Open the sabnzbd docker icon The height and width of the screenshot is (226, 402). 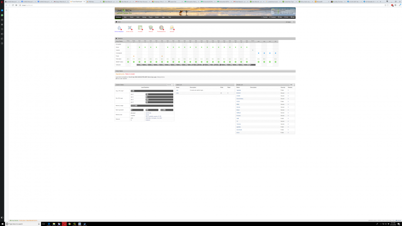point(172,28)
